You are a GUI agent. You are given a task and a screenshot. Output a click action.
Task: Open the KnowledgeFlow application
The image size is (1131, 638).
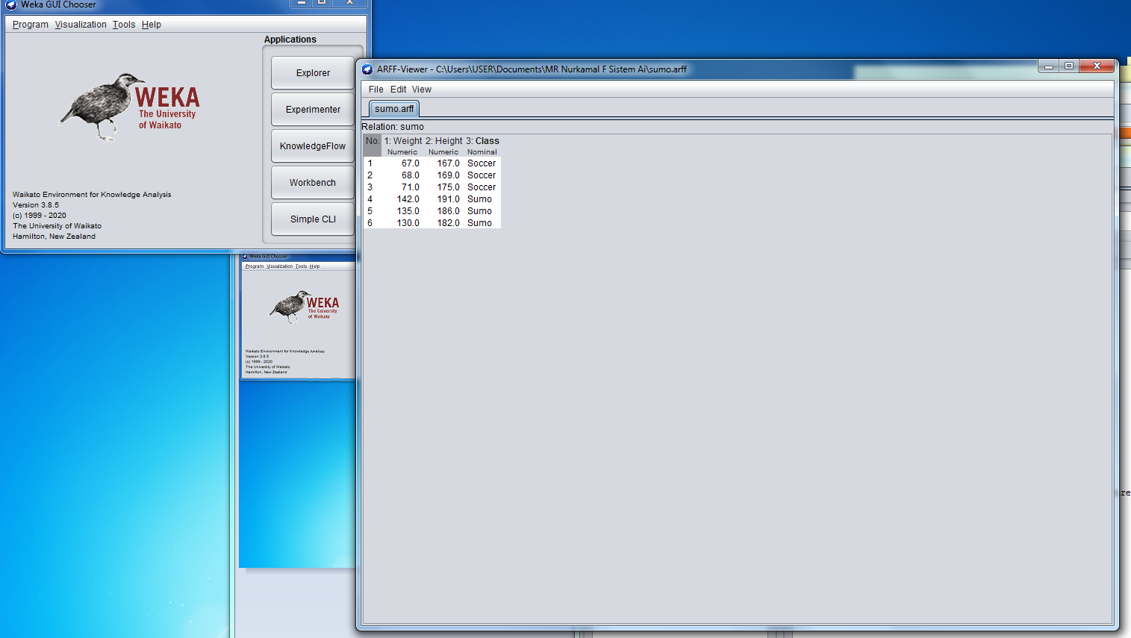[313, 146]
